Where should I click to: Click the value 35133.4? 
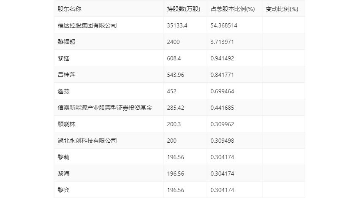point(177,25)
